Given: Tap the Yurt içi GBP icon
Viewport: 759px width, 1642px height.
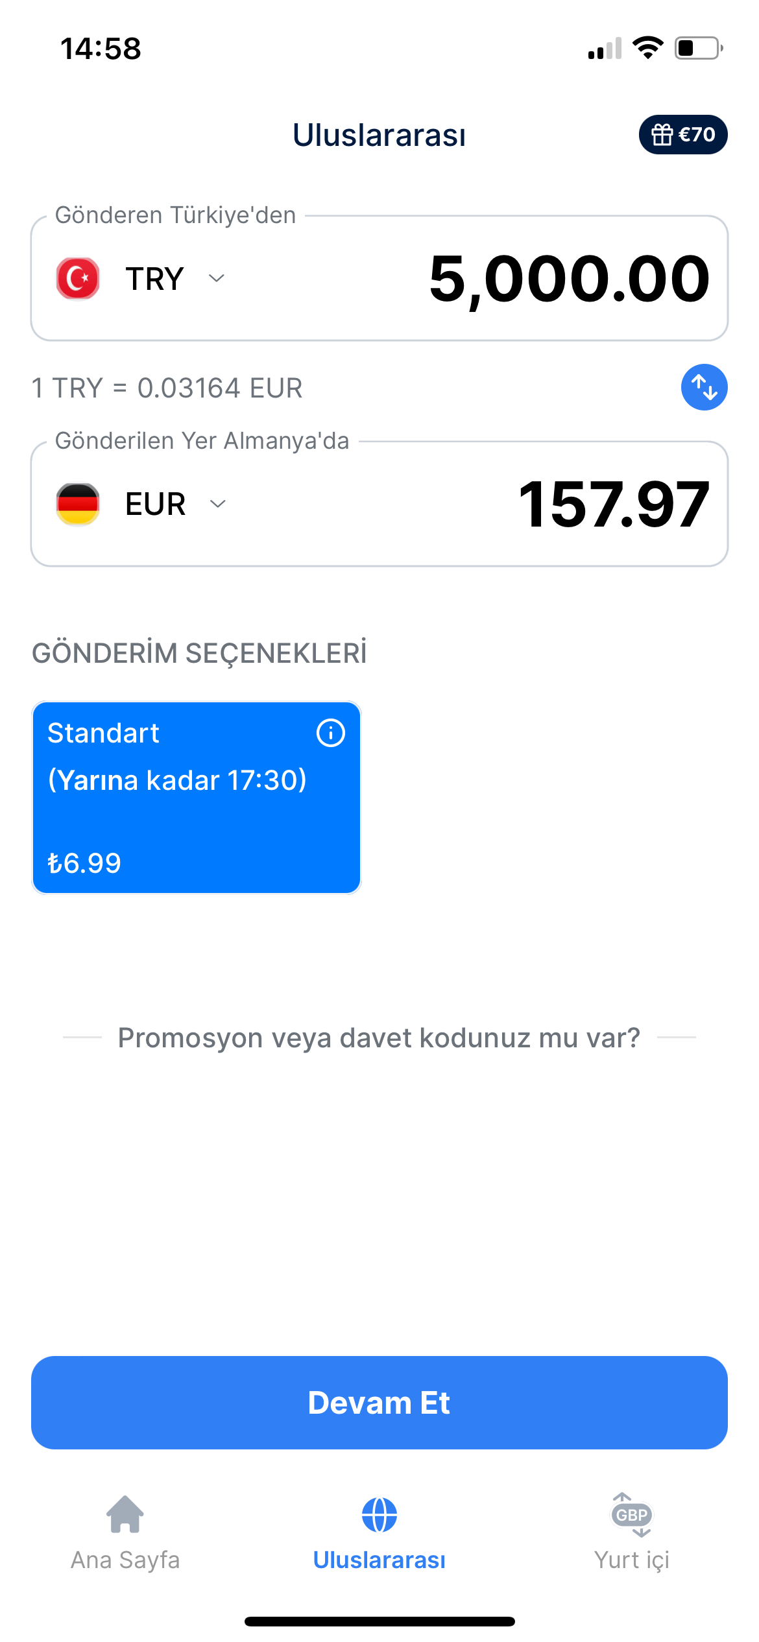Looking at the screenshot, I should tap(632, 1515).
